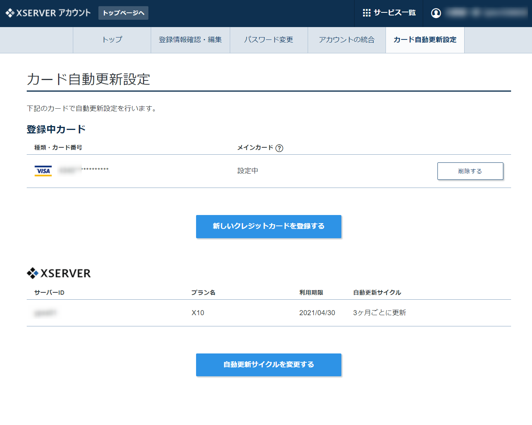This screenshot has height=425, width=532.
Task: Go to トップページへ button
Action: click(123, 13)
